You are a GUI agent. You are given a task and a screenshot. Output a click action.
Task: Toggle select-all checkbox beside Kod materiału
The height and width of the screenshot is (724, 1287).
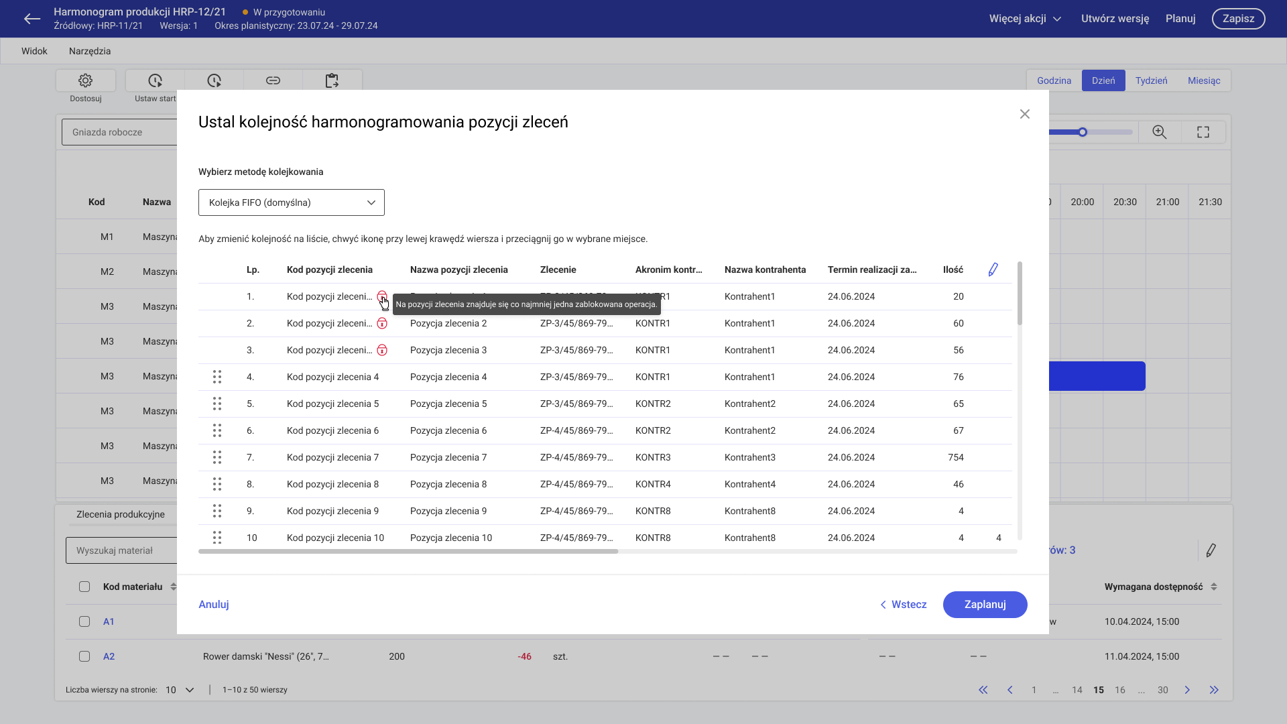(x=84, y=587)
